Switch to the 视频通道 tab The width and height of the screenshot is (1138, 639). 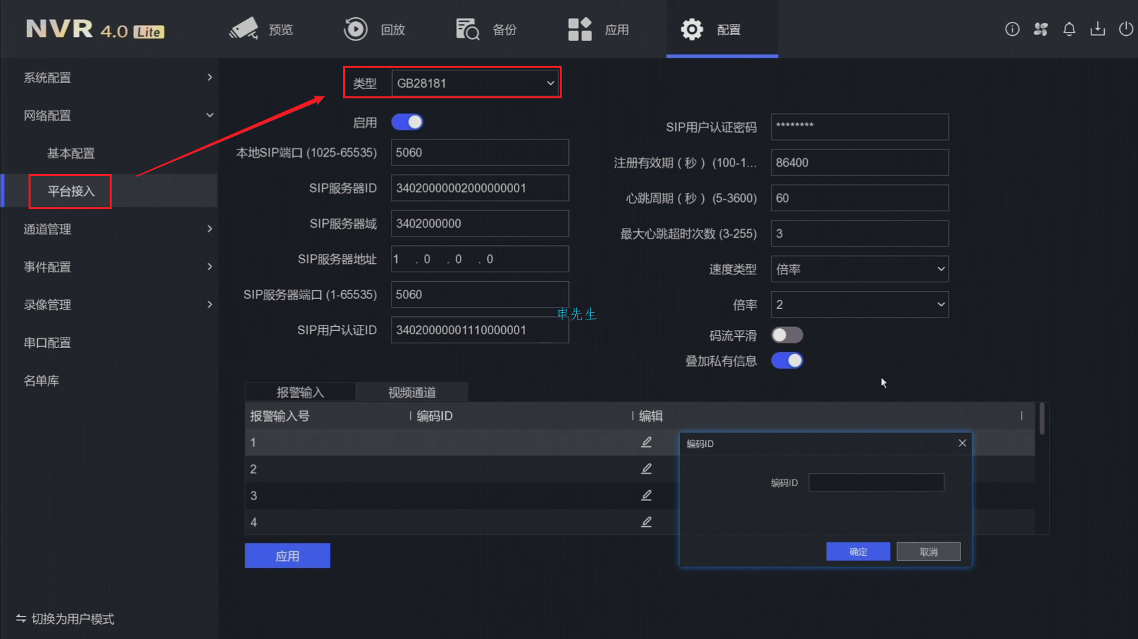(x=411, y=392)
